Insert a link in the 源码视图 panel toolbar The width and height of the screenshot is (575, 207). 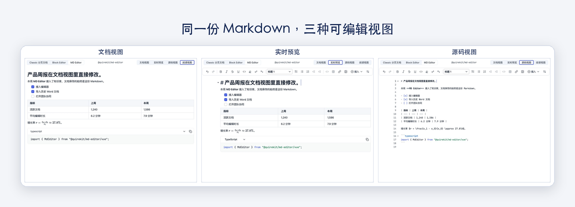[516, 72]
